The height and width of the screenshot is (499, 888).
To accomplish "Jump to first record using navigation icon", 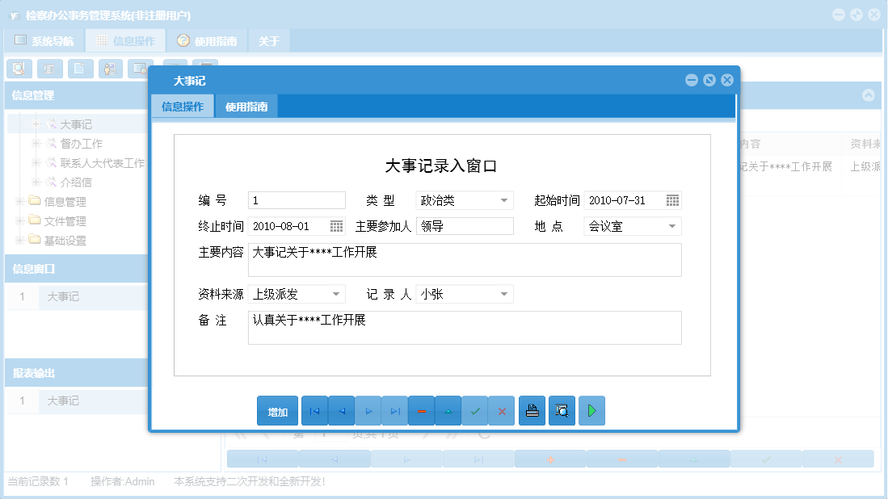I will click(314, 410).
